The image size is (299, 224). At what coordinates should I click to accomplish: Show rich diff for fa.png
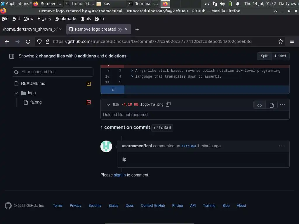tap(272, 105)
